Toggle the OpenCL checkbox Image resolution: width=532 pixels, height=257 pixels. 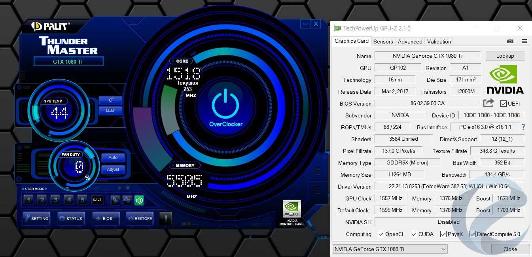[x=381, y=234]
